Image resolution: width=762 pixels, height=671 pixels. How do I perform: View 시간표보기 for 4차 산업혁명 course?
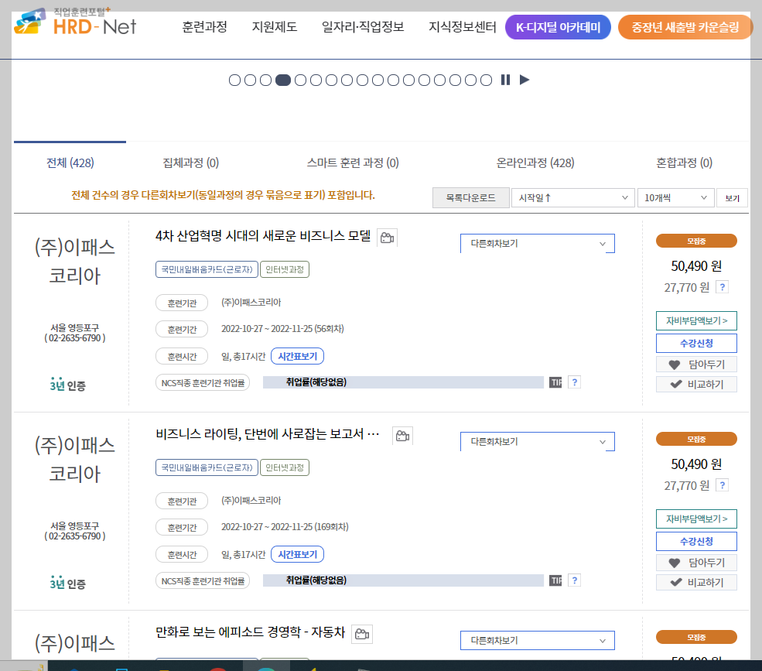pyautogui.click(x=297, y=356)
